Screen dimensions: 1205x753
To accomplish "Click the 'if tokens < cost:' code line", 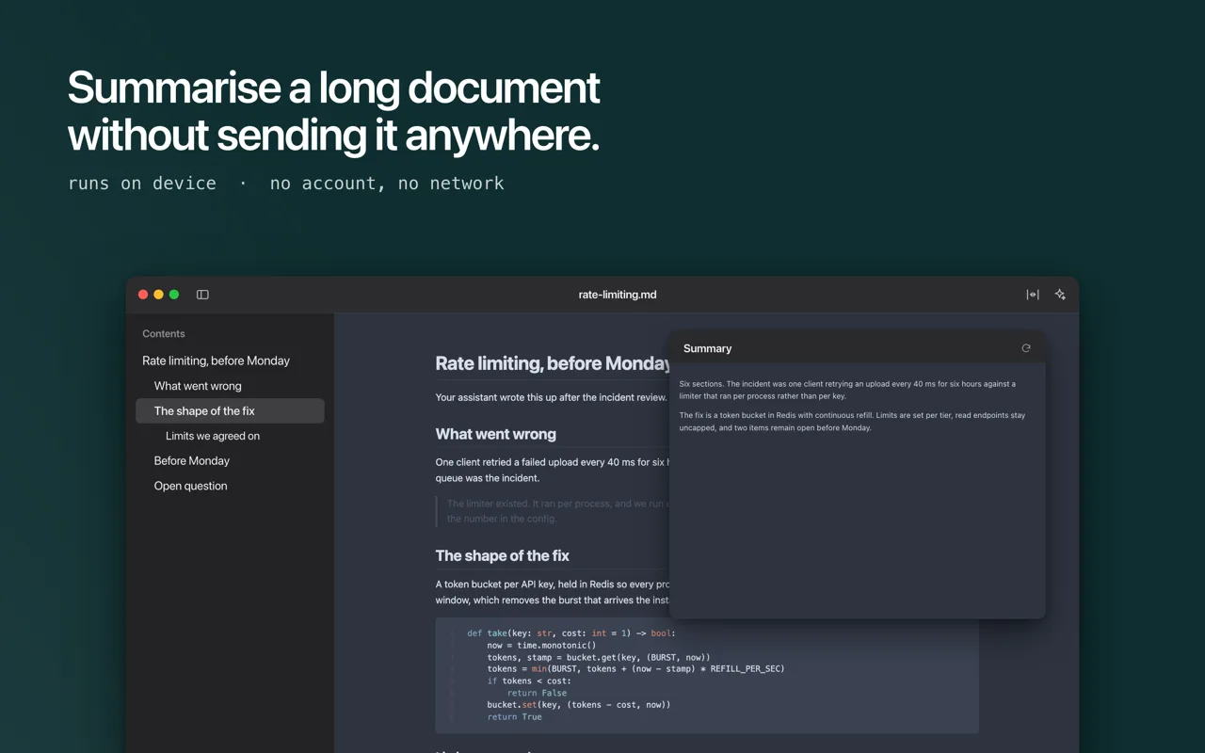I will click(528, 681).
